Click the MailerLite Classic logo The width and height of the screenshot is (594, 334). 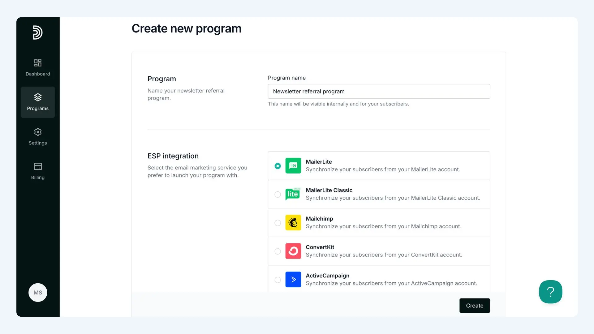click(293, 194)
